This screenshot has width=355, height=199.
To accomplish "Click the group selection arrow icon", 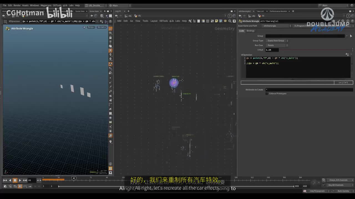I will coord(351,36).
